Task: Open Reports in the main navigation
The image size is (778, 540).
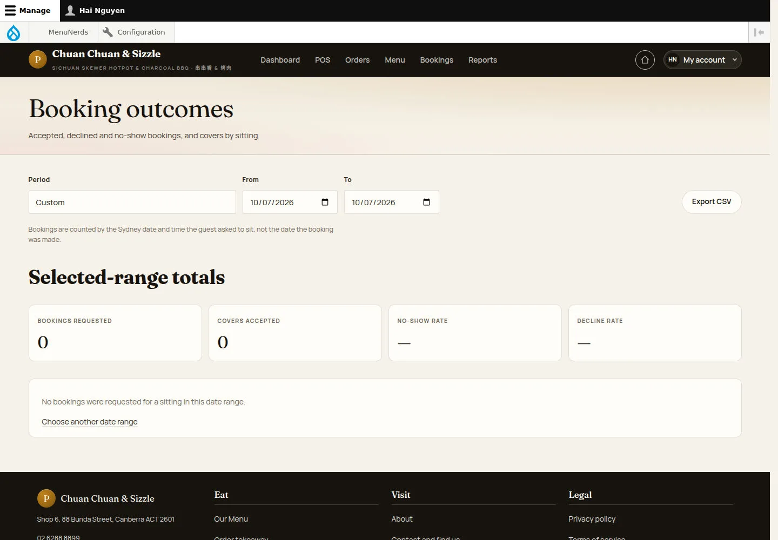Action: [482, 60]
